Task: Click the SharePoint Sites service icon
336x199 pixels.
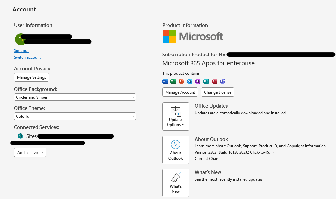Action: 21,136
